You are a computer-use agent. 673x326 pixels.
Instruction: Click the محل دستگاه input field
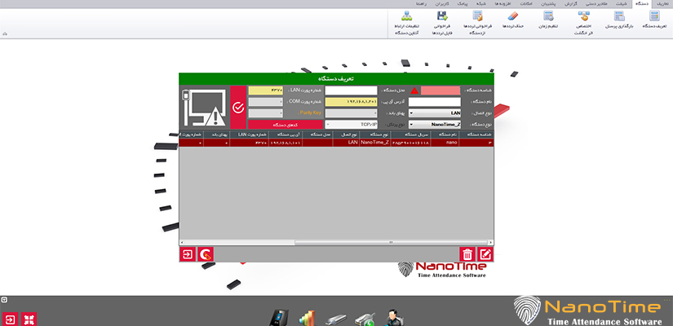tap(351, 90)
